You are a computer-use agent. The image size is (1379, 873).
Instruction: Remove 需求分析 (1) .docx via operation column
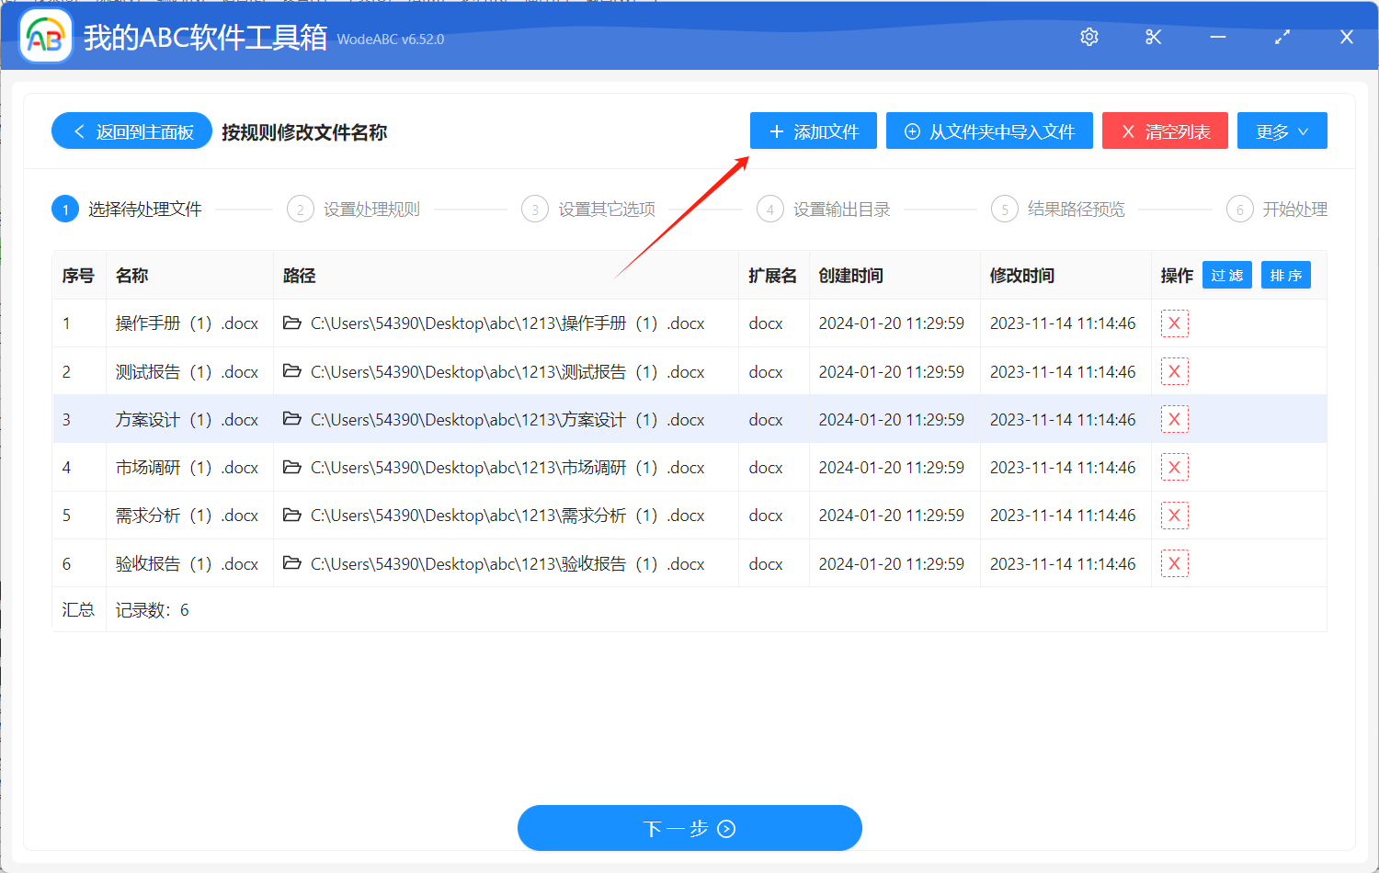1175,515
